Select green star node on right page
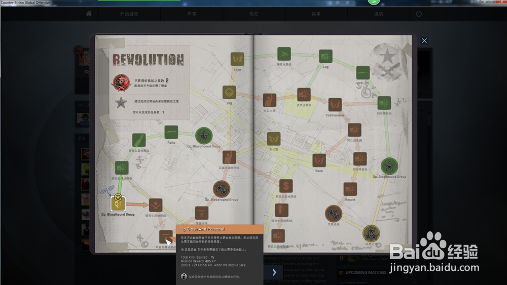This screenshot has height=285, width=507. coord(389,166)
